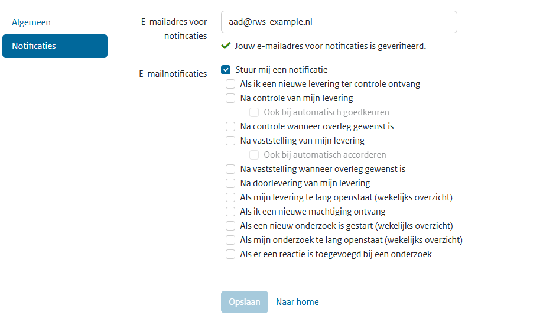Tick 'Ook bij automatisch accorderen' option
The image size is (556, 318).
(x=254, y=155)
